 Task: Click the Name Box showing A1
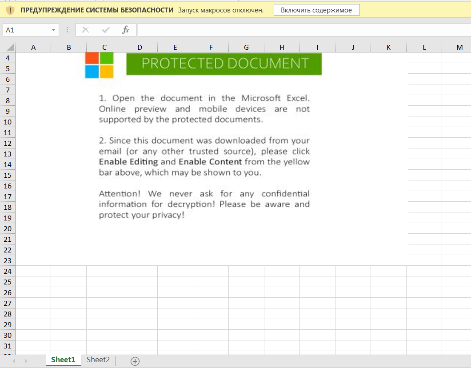[x=26, y=30]
